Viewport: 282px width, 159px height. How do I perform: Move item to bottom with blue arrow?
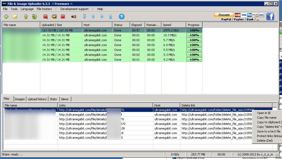tap(111, 17)
